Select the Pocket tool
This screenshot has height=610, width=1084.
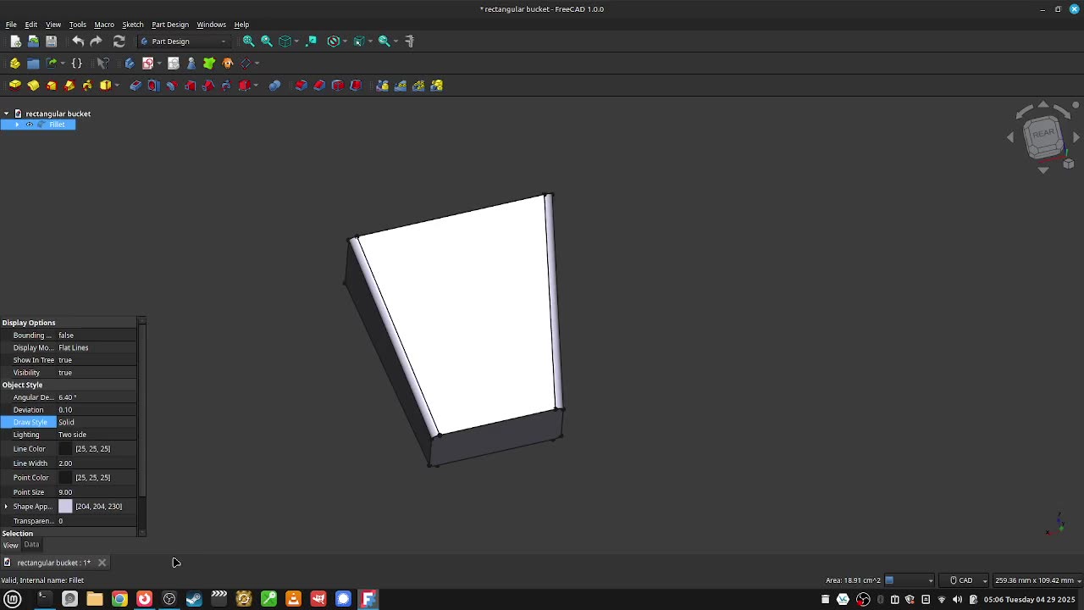(135, 85)
